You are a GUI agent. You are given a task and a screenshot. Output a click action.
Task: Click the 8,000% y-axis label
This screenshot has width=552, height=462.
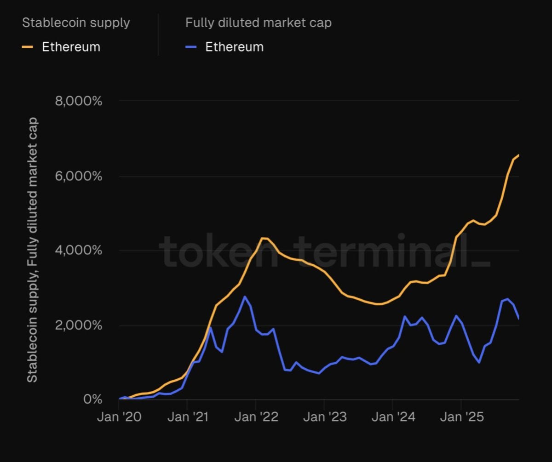(78, 101)
